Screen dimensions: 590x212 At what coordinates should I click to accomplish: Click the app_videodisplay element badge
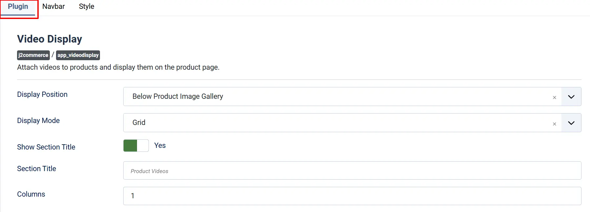[78, 55]
